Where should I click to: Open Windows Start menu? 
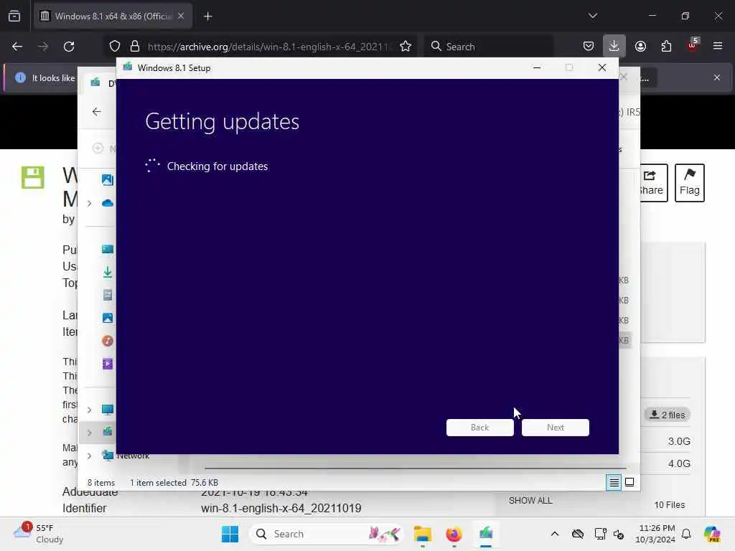tap(230, 534)
